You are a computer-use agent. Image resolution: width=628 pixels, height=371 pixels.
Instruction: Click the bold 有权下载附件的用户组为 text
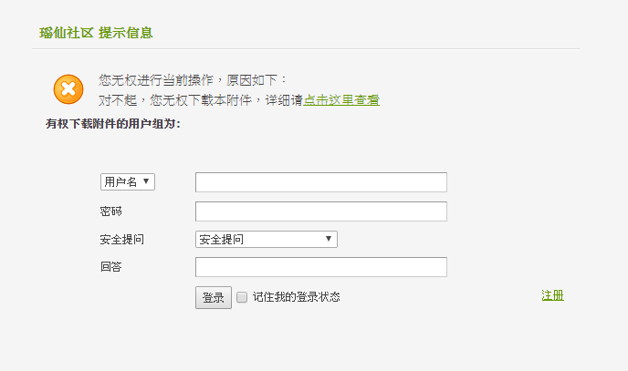click(113, 124)
